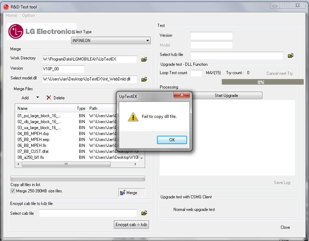This screenshot has width=309, height=241.
Task: Click Normal web upgrade test
Action: point(194,210)
